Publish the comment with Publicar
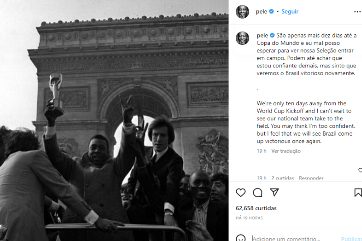This screenshot has height=241, width=362. 352,239
